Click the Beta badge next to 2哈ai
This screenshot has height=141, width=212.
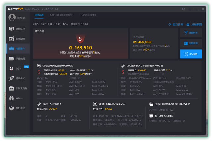click(x=26, y=67)
